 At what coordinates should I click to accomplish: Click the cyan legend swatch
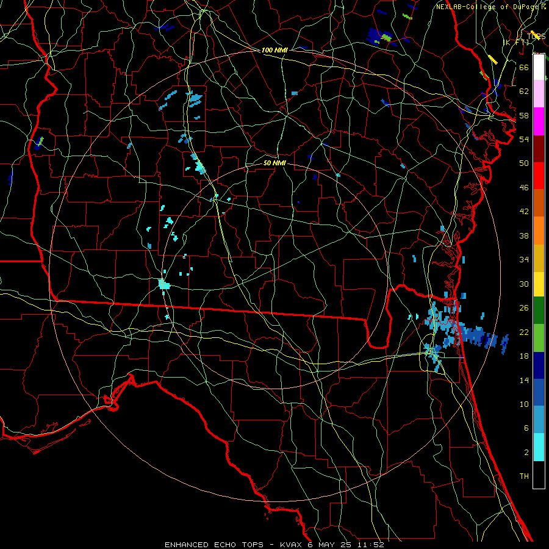coord(539,447)
